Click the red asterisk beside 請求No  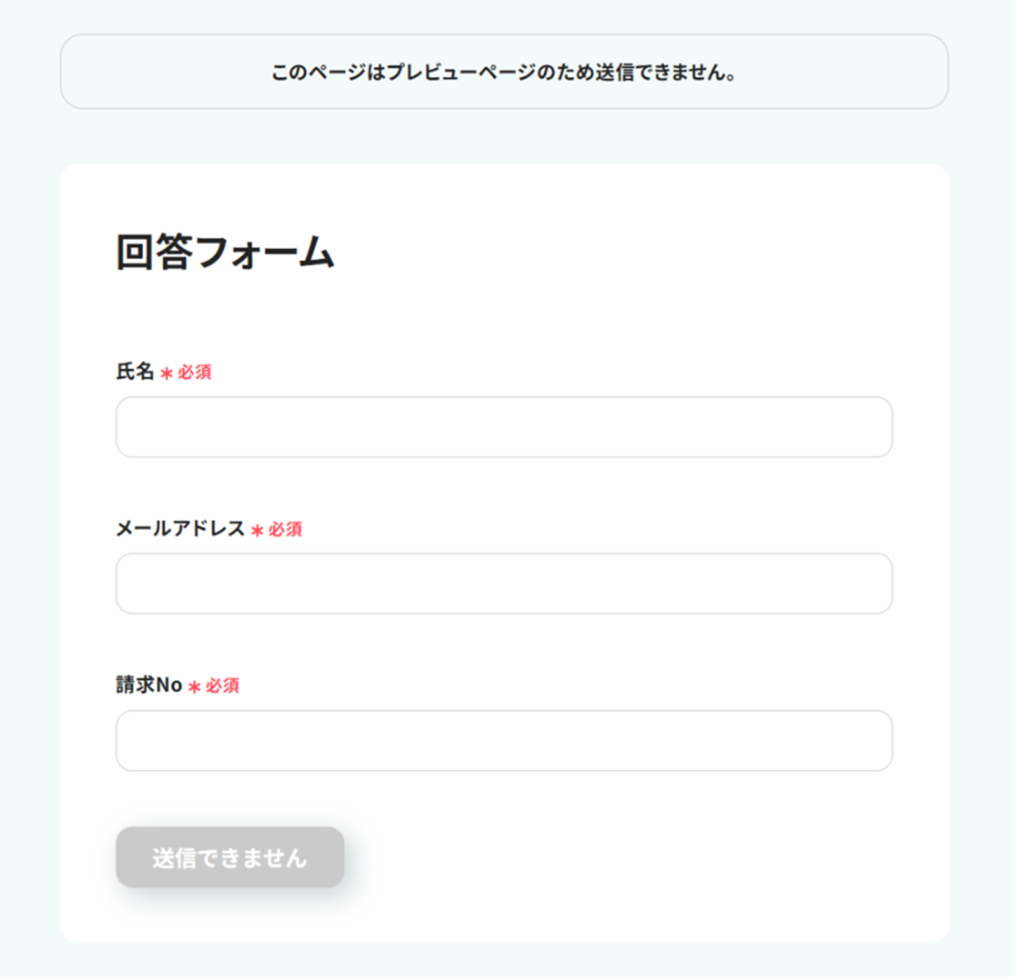coord(194,686)
